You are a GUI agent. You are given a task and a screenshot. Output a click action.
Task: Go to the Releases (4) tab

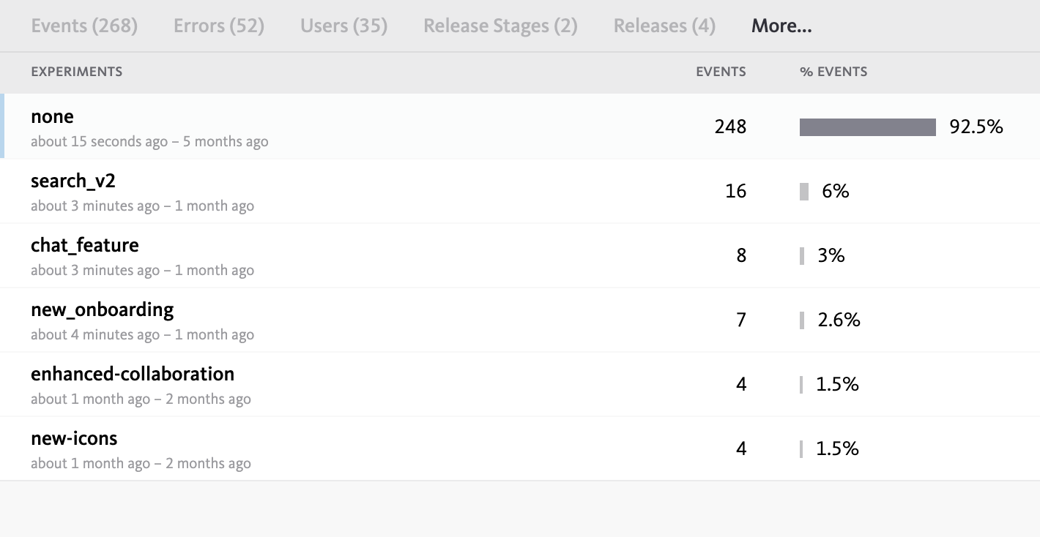664,26
